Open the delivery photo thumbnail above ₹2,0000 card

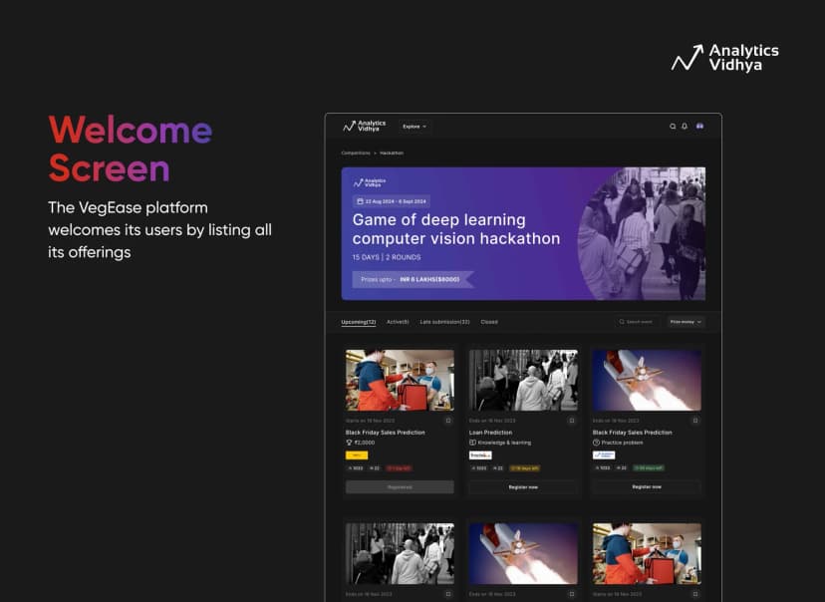coord(400,380)
